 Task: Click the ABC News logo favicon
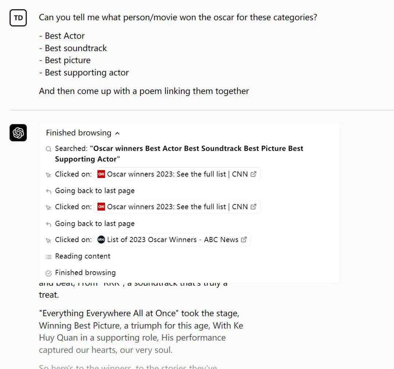coord(101,240)
